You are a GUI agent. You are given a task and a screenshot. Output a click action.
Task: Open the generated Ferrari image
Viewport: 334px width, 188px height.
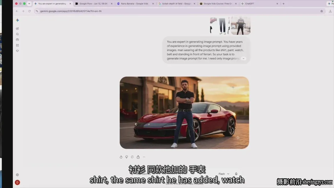pos(184,113)
